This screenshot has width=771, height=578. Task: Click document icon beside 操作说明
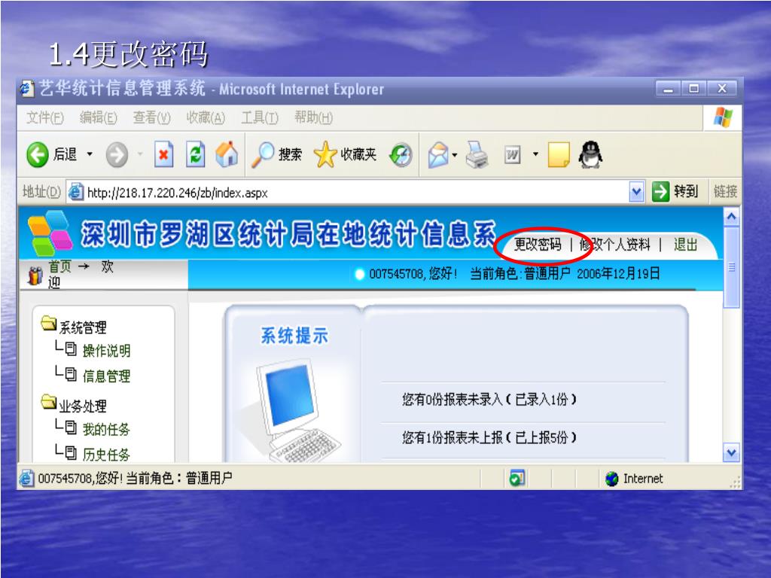pos(71,349)
